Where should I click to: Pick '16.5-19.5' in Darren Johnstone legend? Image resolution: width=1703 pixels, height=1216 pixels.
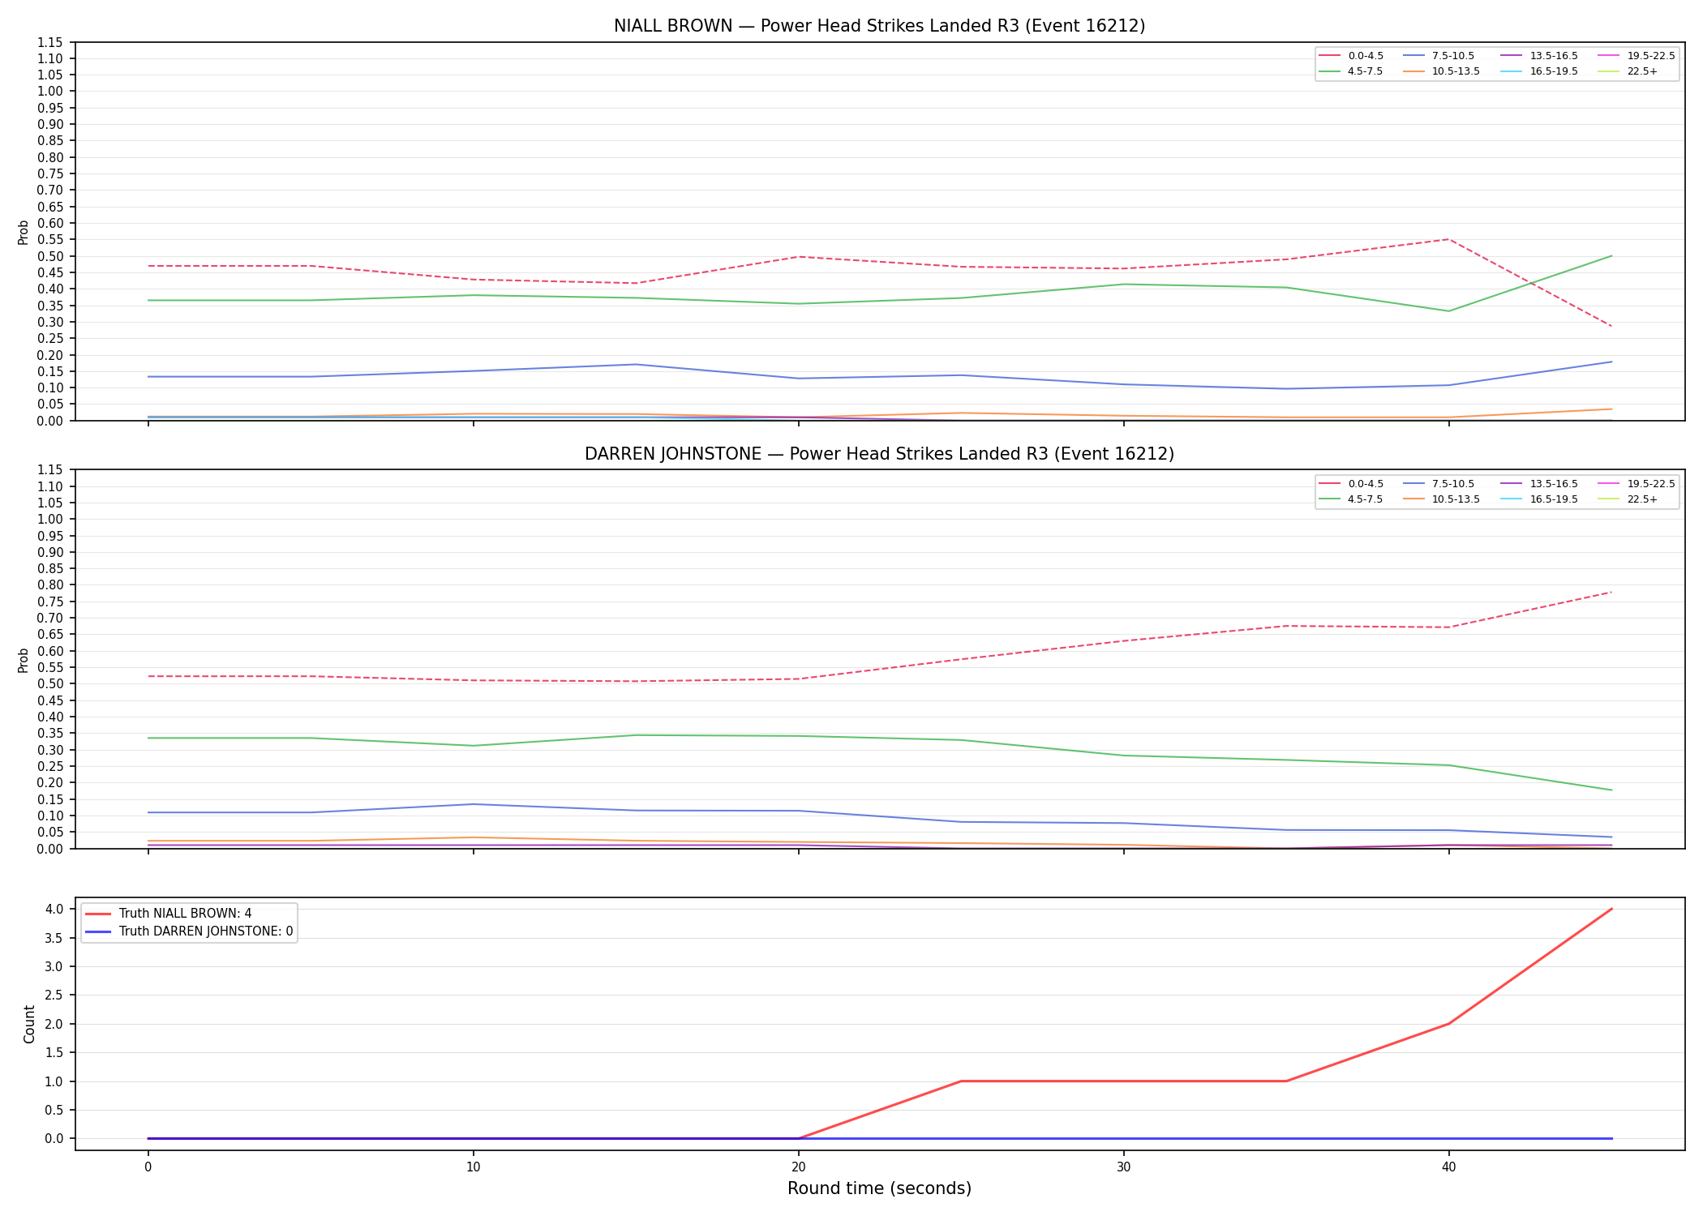coord(1540,499)
